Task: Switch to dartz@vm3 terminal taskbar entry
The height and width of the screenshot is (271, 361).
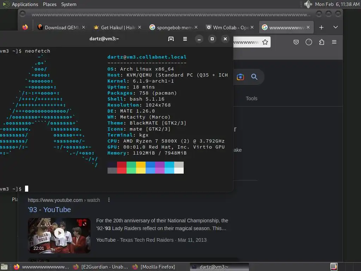Action: (x=219, y=267)
